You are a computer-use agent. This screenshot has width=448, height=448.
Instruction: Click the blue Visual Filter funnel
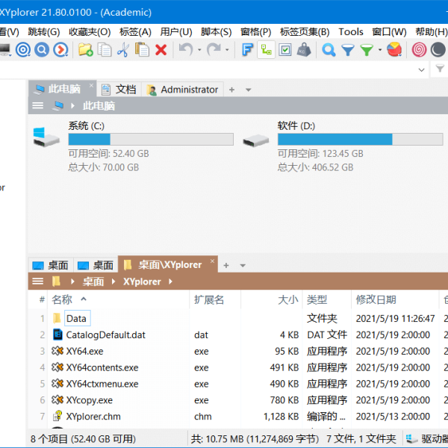(348, 50)
